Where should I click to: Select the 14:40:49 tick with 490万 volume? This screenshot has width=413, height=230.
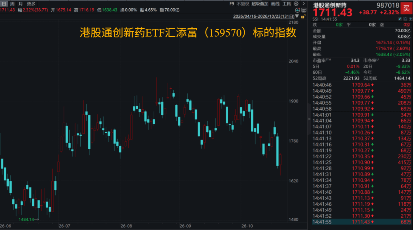362,91
